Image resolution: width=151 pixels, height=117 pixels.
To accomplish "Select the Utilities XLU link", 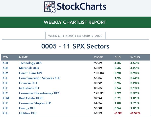I will (28, 113).
